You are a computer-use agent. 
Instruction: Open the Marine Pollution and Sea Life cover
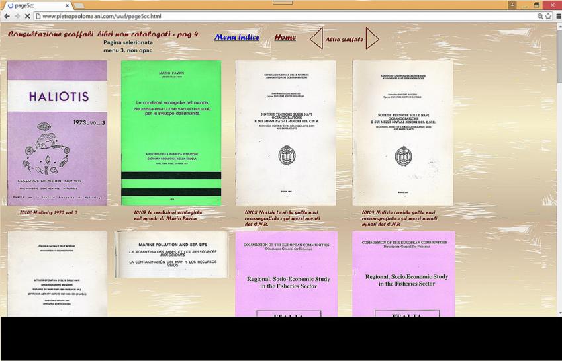[171, 255]
